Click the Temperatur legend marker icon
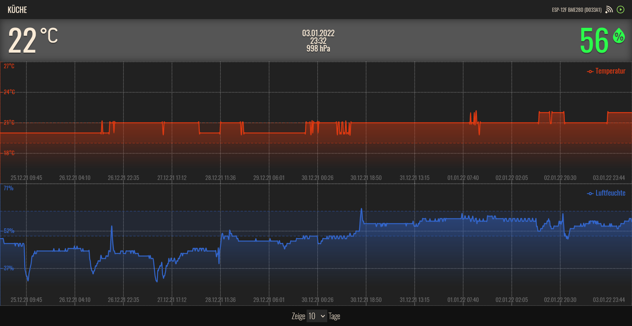Viewport: 632px width, 326px height. tap(590, 71)
